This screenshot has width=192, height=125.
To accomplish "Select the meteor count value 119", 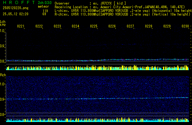I will coord(45,11).
